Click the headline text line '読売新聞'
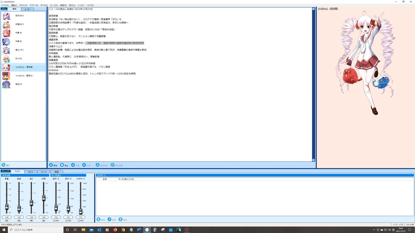The width and height of the screenshot is (415, 233). pos(53,16)
